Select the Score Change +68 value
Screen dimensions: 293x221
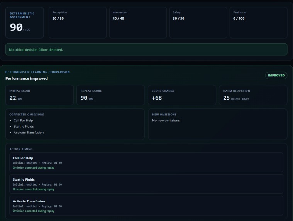click(x=157, y=98)
